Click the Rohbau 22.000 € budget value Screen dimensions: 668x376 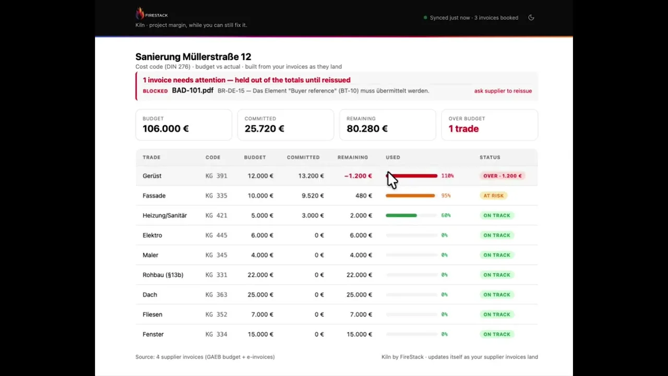coord(260,275)
